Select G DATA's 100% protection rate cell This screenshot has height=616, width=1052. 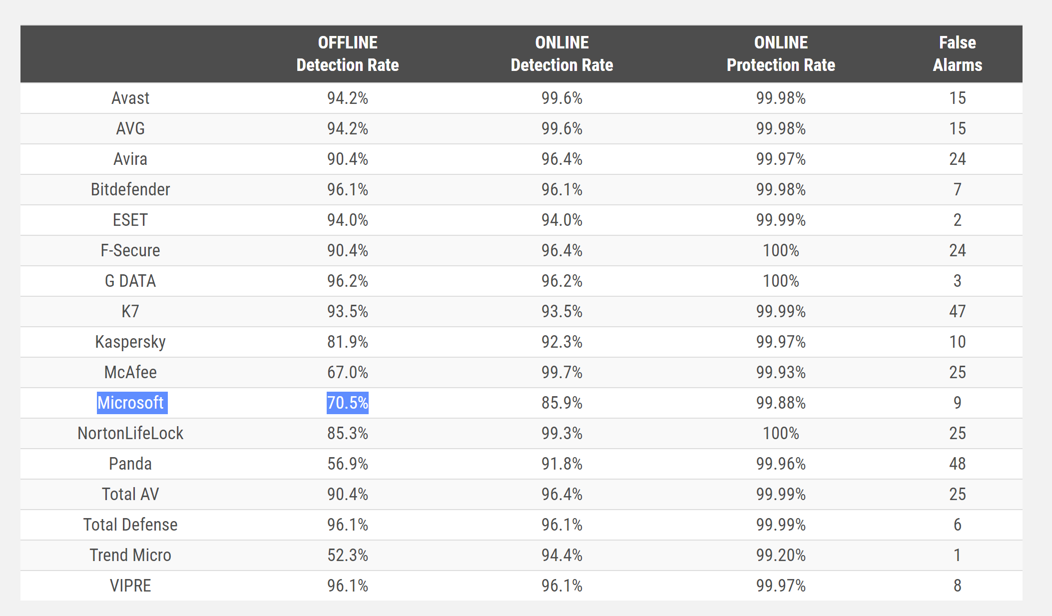(780, 281)
